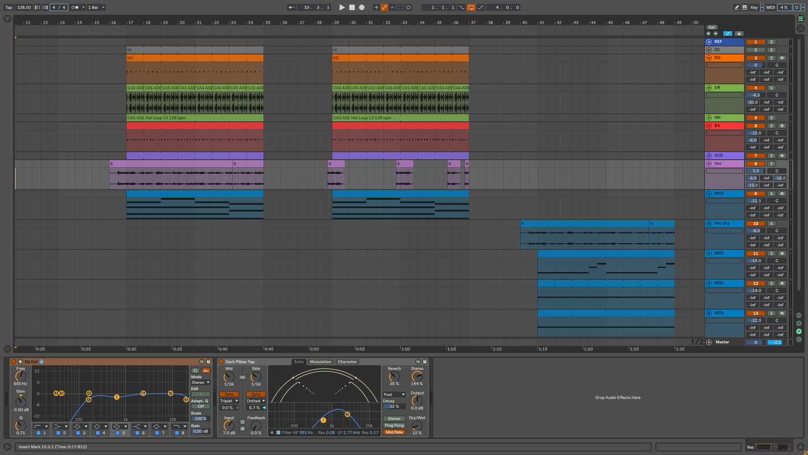Turn off the Dark Pillow Tap device
Image resolution: width=808 pixels, height=455 pixels.
pos(221,362)
